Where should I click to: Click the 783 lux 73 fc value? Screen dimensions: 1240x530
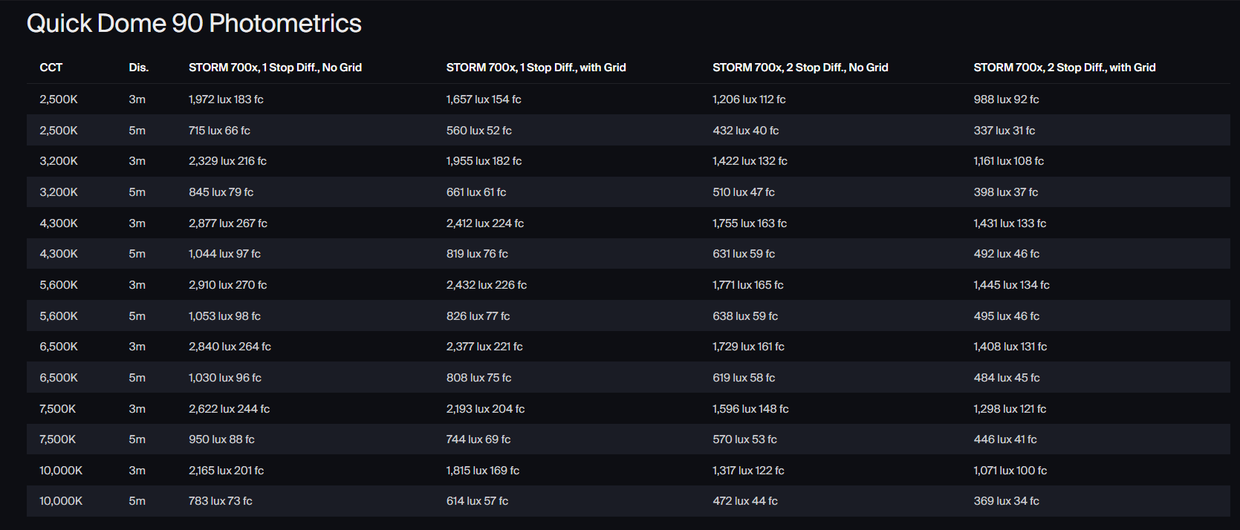tap(220, 501)
